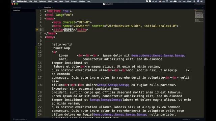This screenshot has width=216, height=121.
Task: Select index.html in the sidebar
Action: click(x=17, y=10)
